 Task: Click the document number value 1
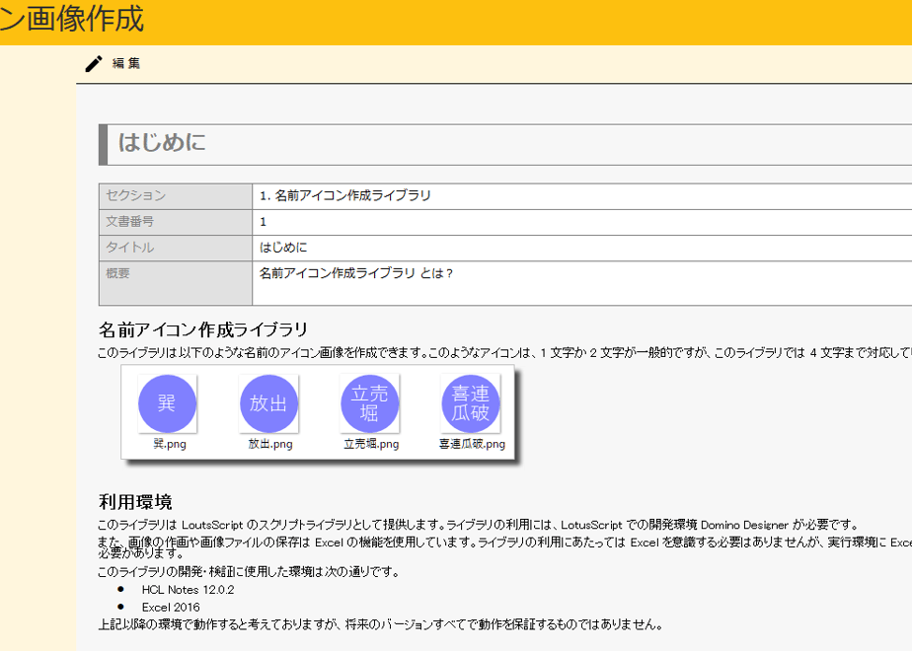[x=263, y=222]
